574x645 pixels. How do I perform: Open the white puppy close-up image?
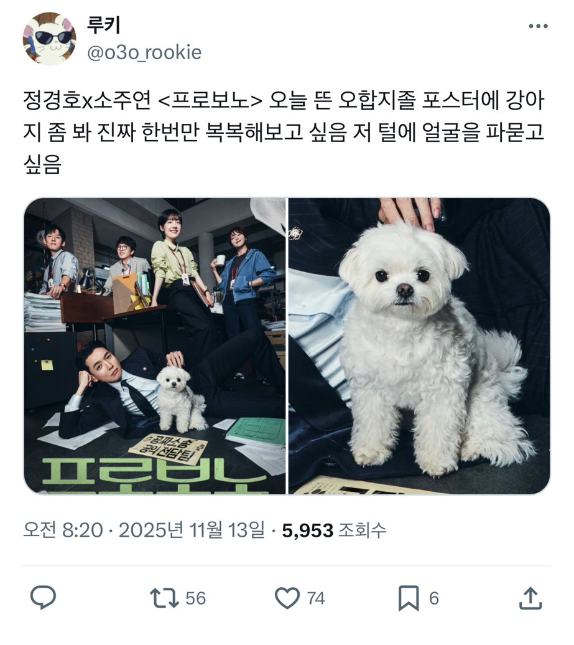[x=419, y=346]
